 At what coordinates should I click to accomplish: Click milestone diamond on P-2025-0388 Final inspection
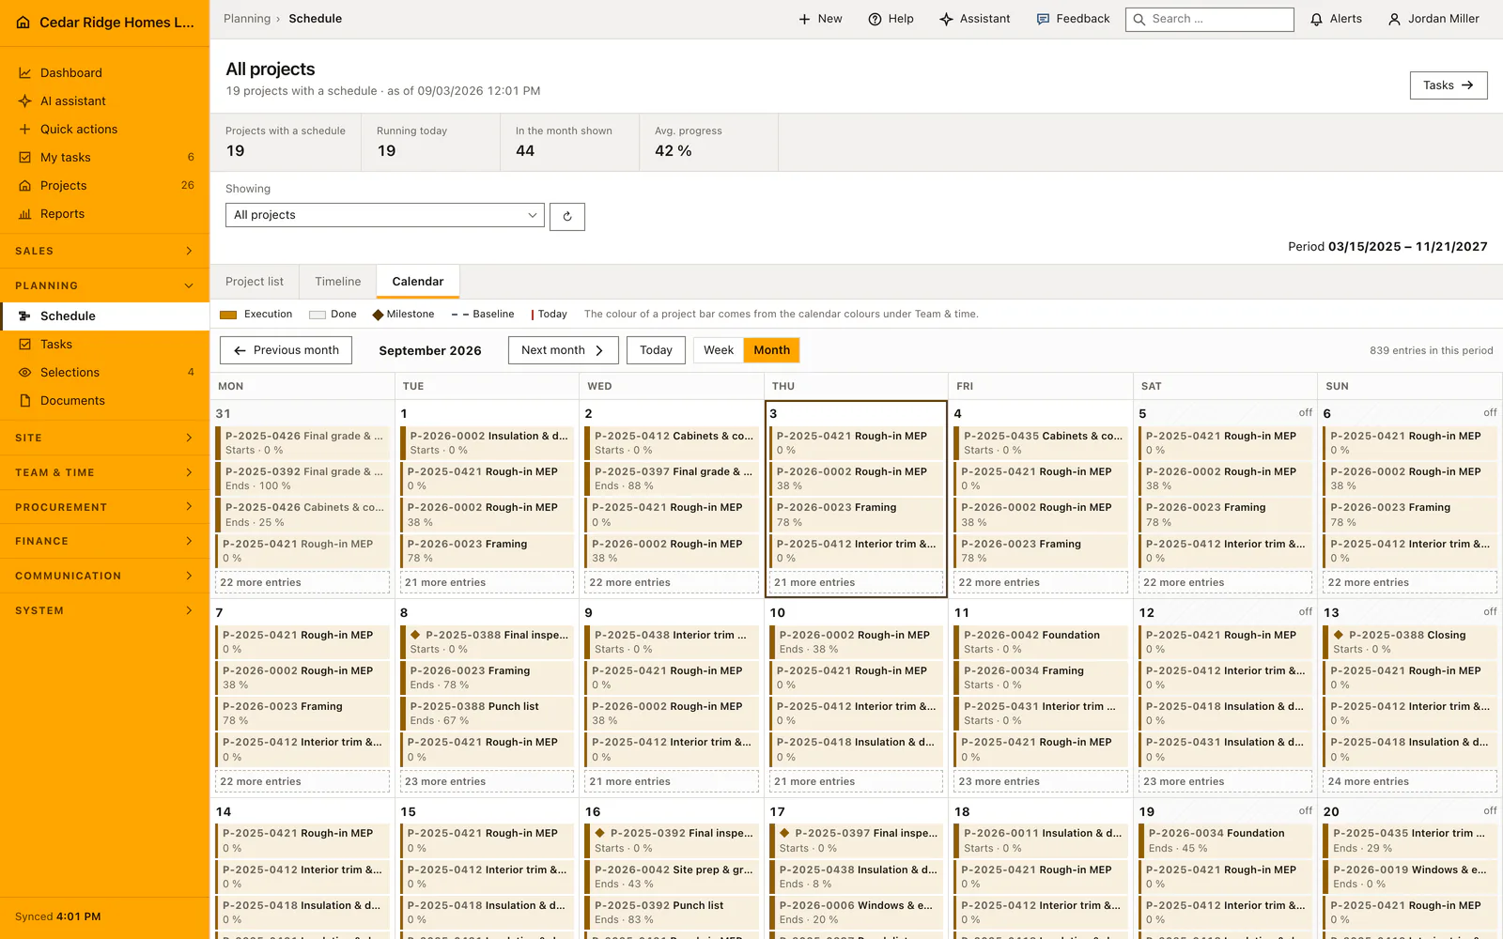pyautogui.click(x=415, y=636)
